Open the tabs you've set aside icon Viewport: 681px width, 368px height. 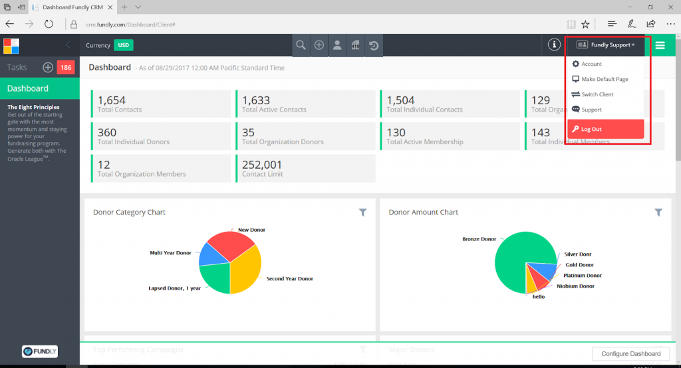(7, 7)
